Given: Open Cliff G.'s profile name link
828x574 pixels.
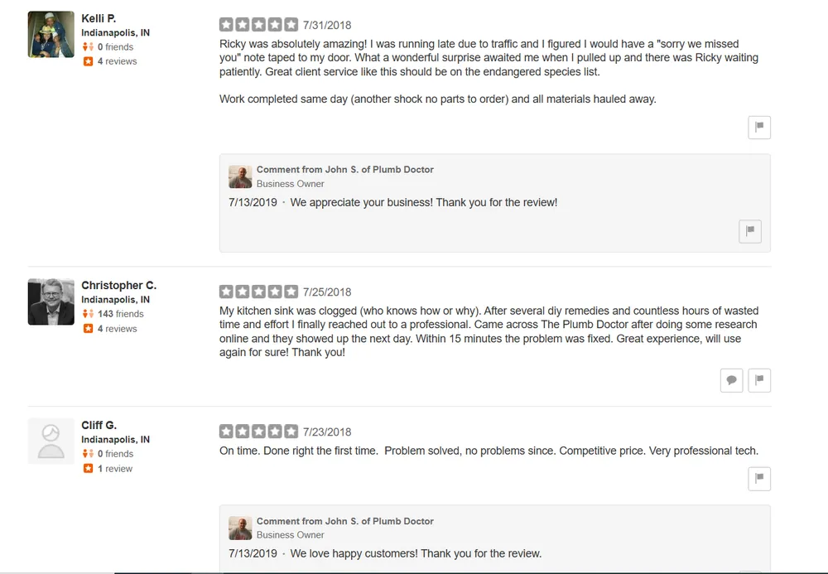Looking at the screenshot, I should coord(99,425).
